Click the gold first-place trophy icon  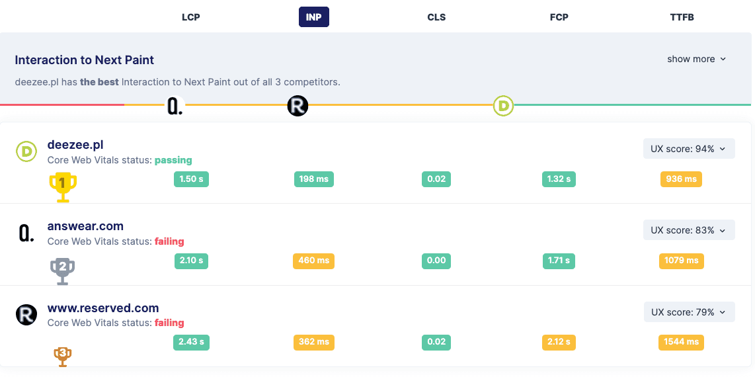[x=63, y=187]
